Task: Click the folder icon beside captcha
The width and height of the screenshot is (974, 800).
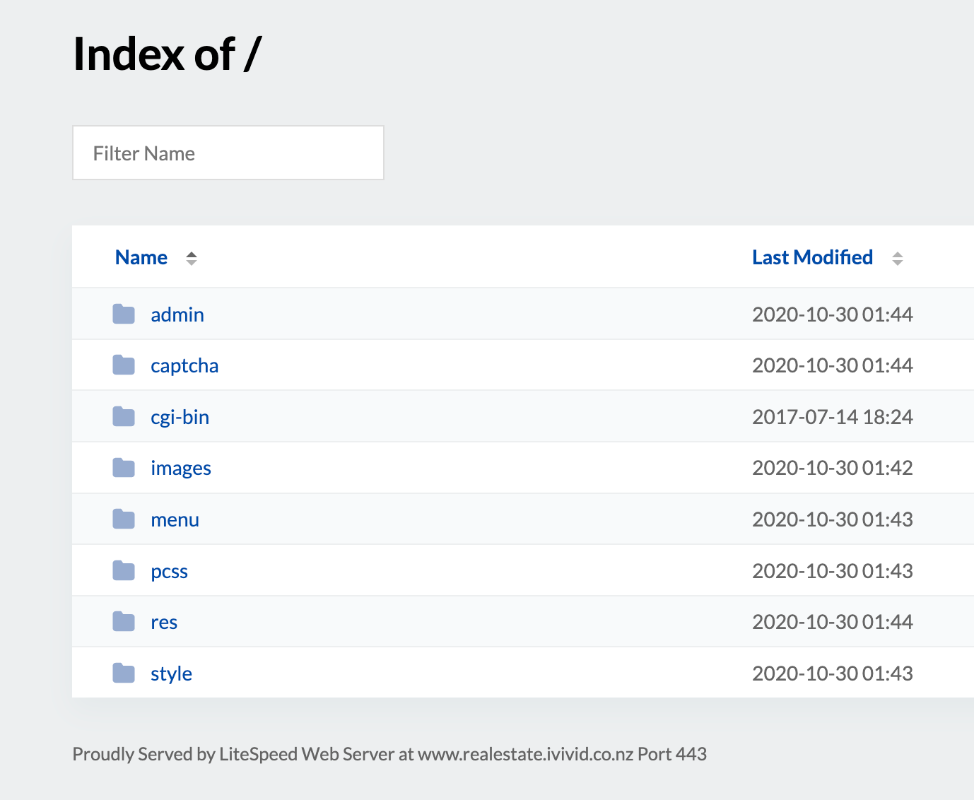Action: pyautogui.click(x=124, y=365)
